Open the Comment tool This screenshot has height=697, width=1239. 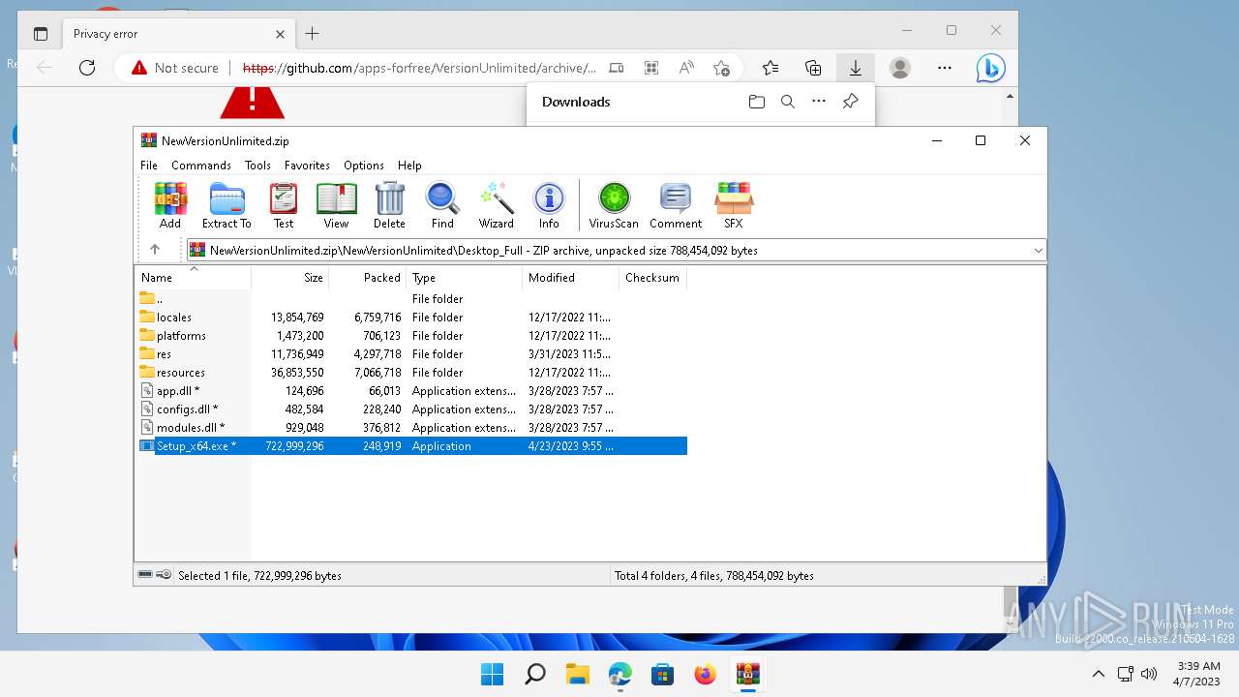point(676,205)
